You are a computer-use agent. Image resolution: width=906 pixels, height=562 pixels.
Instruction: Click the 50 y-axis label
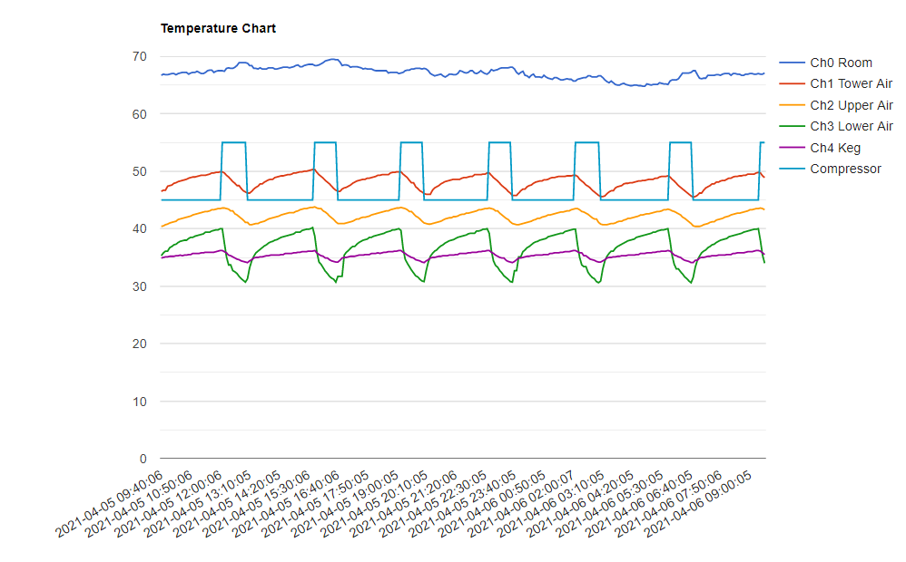pyautogui.click(x=139, y=171)
